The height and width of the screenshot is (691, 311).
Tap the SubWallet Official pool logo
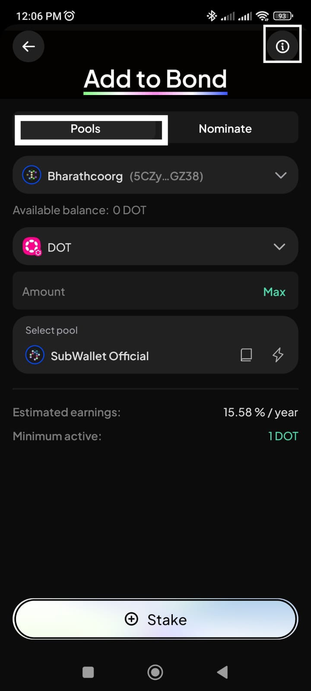tap(35, 355)
